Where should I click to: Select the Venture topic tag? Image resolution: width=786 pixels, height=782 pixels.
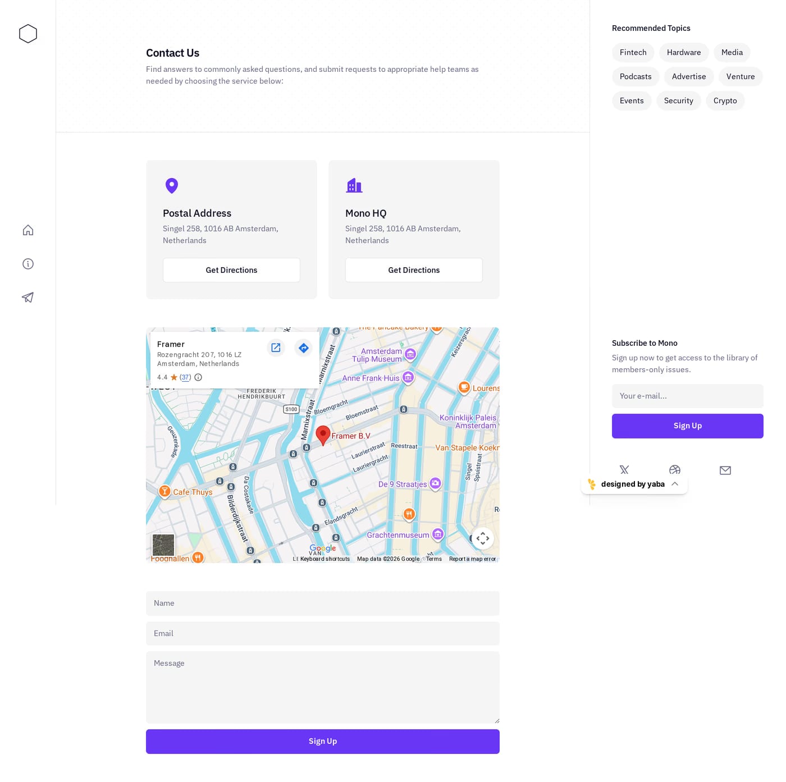(741, 76)
